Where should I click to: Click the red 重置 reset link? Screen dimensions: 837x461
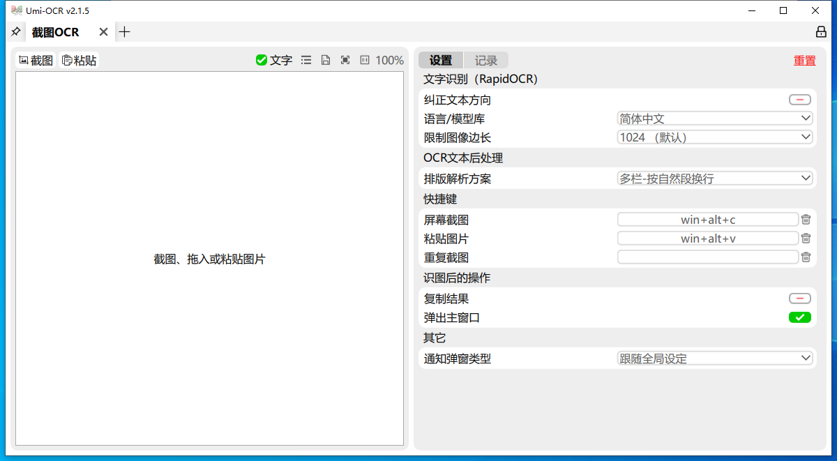(804, 61)
